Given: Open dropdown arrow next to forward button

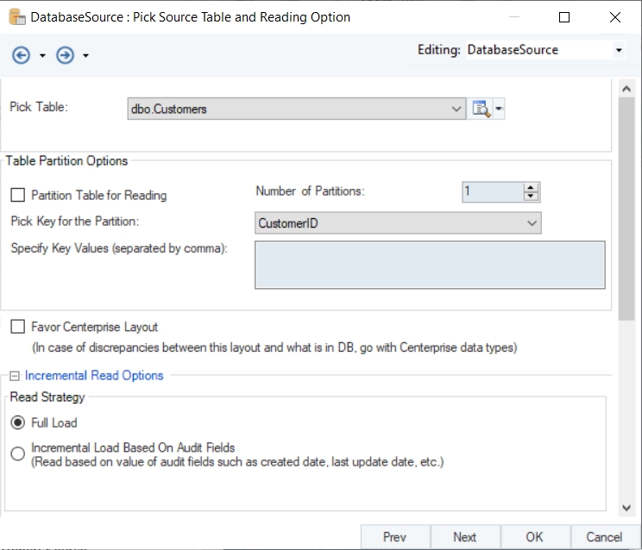Looking at the screenshot, I should 85,56.
